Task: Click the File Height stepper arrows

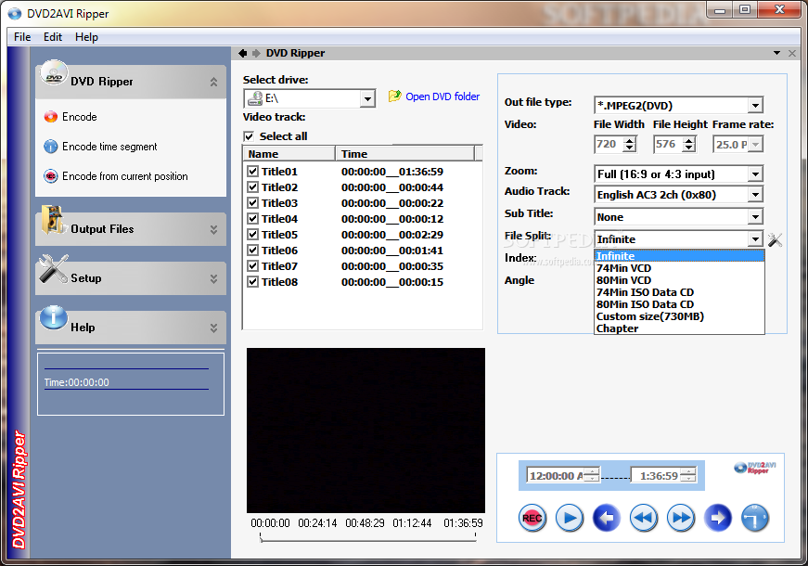Action: click(x=689, y=145)
